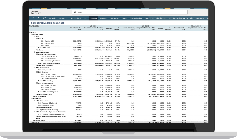Open the Documents menu
This screenshot has height=139, width=237.
tap(115, 18)
